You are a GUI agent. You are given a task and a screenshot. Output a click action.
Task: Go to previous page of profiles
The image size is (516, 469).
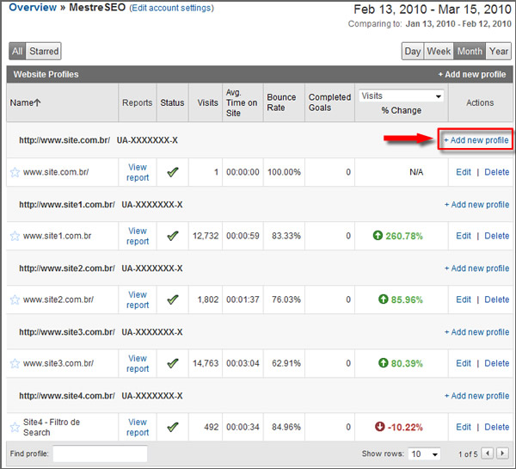point(488,454)
